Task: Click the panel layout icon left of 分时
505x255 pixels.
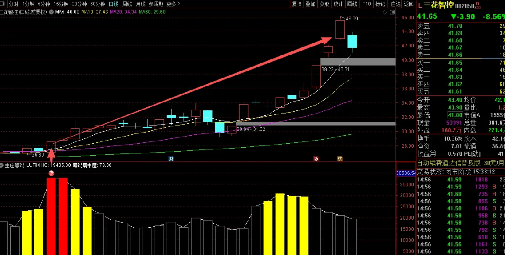Action: coord(4,4)
